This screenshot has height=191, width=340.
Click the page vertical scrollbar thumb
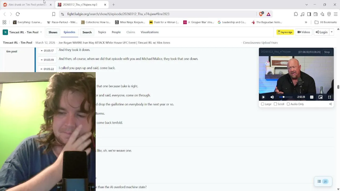coord(338,87)
